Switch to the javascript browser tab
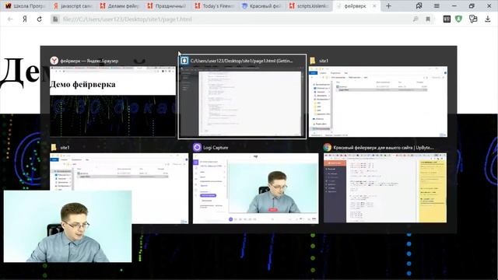Screen dimensions: 498x280 click(72, 5)
